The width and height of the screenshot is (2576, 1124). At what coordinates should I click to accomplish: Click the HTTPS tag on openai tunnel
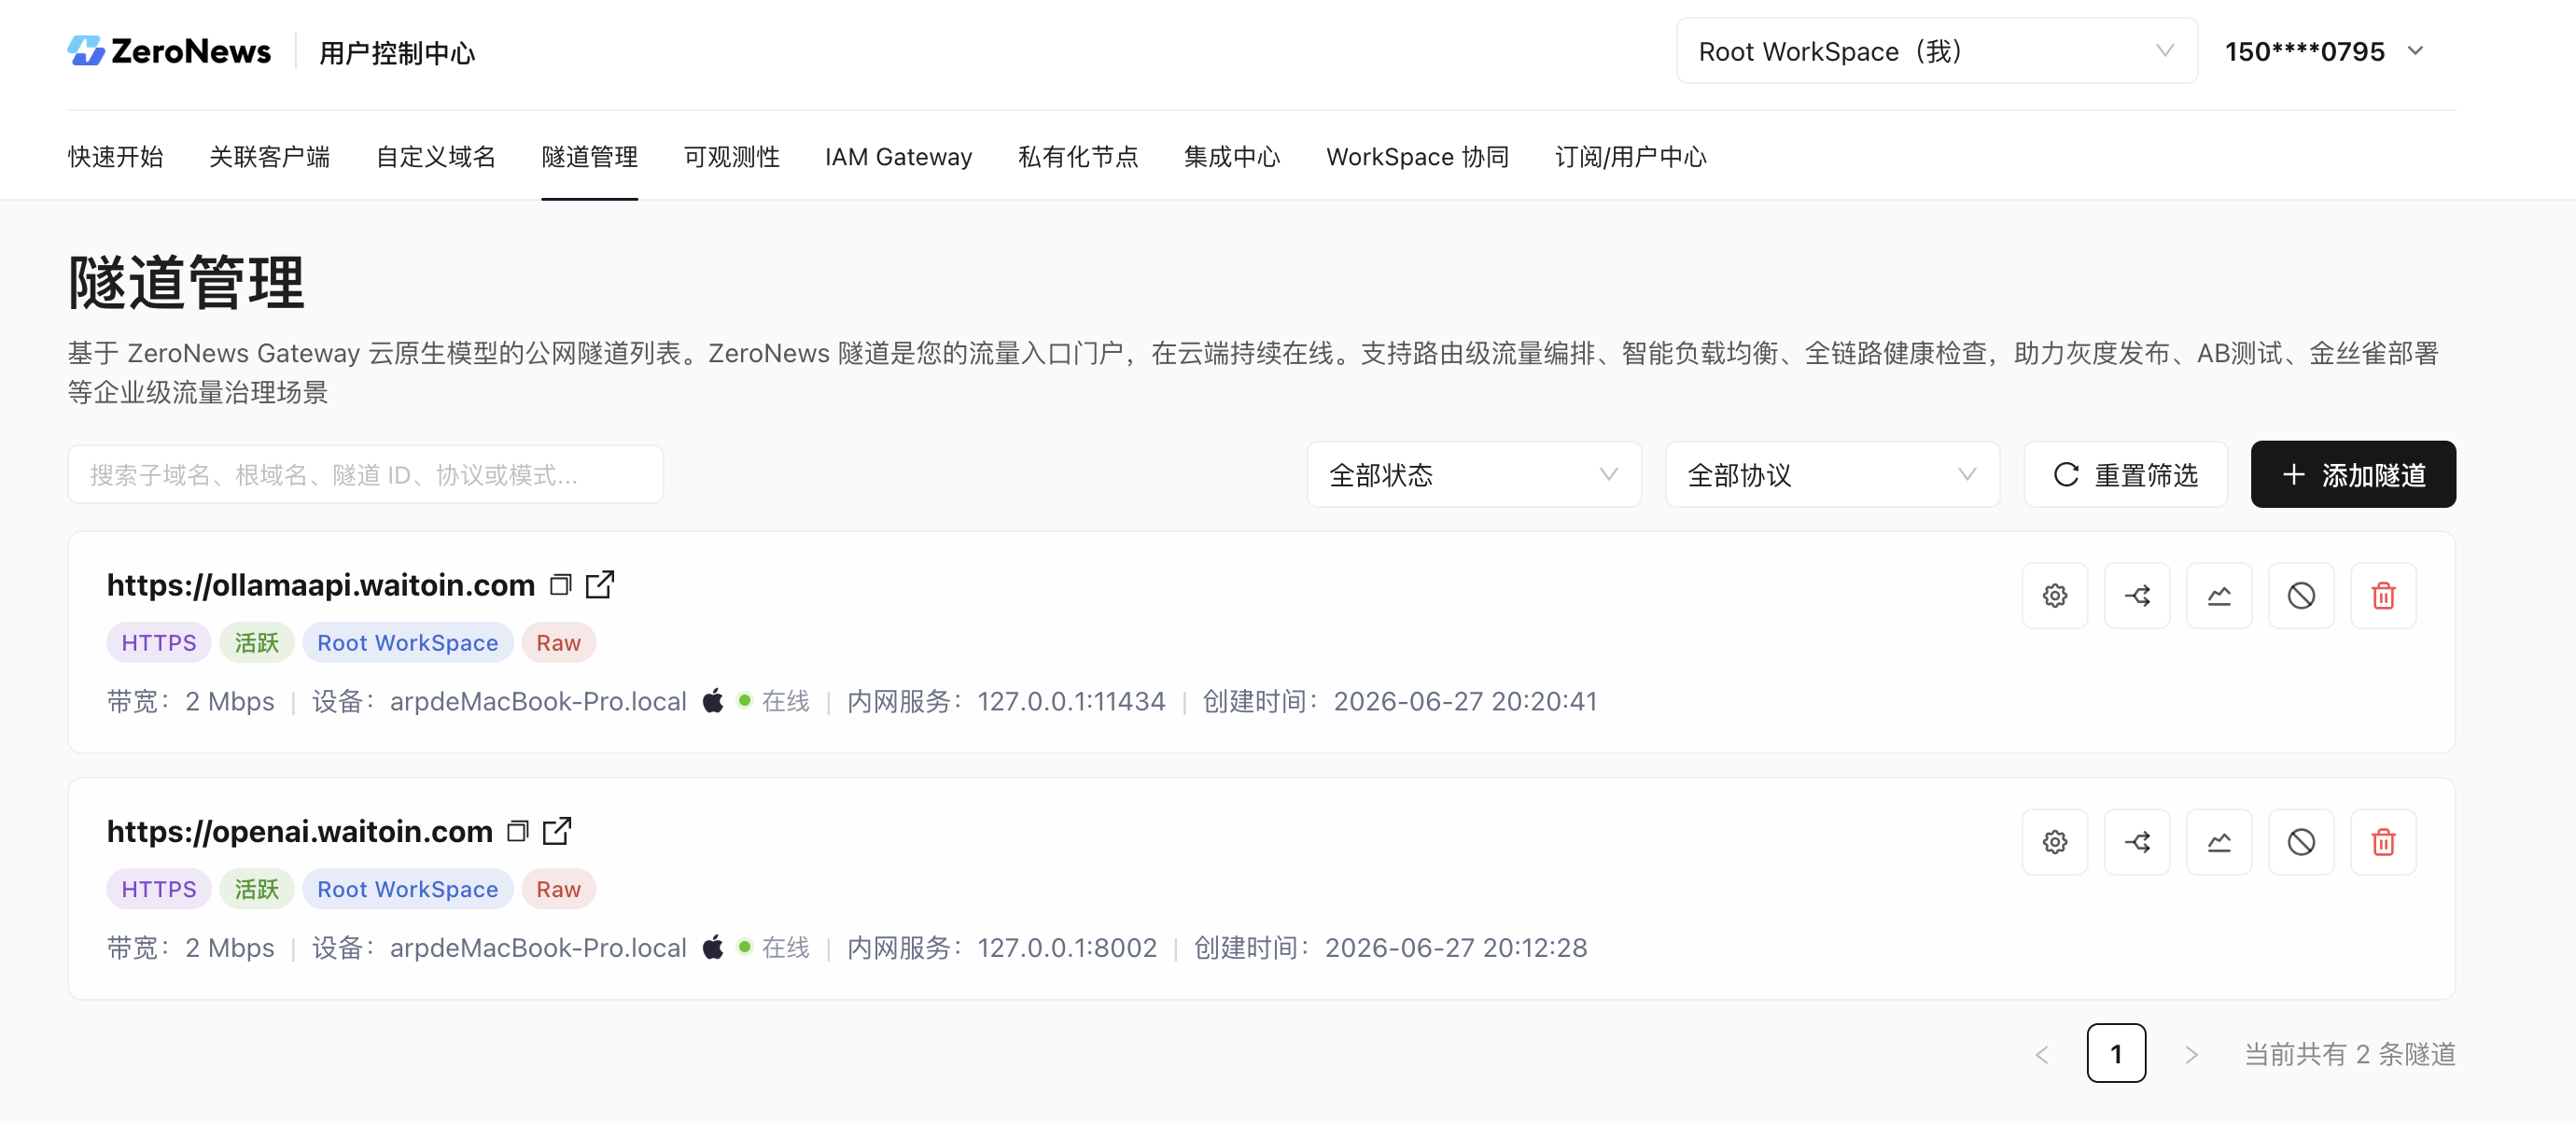pyautogui.click(x=159, y=889)
